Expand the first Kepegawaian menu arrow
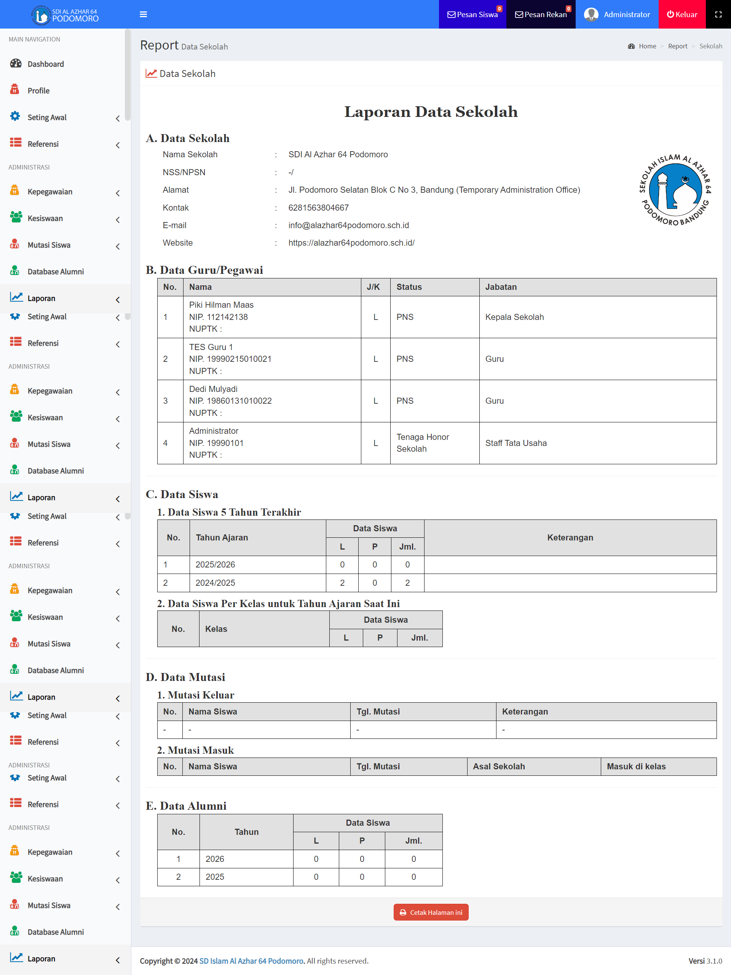The width and height of the screenshot is (731, 975). click(118, 193)
